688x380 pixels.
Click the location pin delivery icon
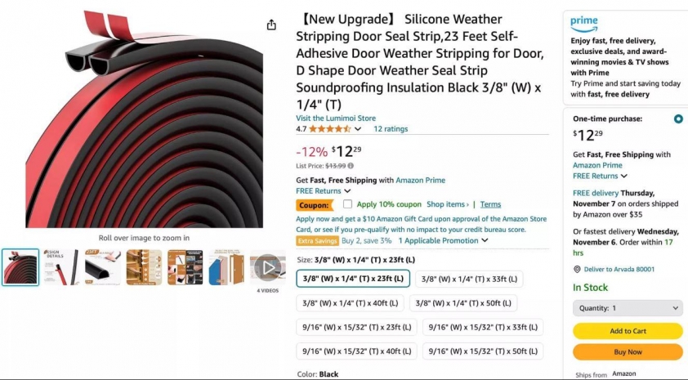577,270
